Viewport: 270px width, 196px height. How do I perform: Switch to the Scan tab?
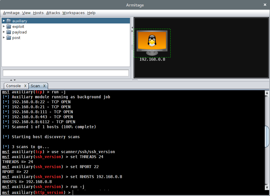pos(35,86)
